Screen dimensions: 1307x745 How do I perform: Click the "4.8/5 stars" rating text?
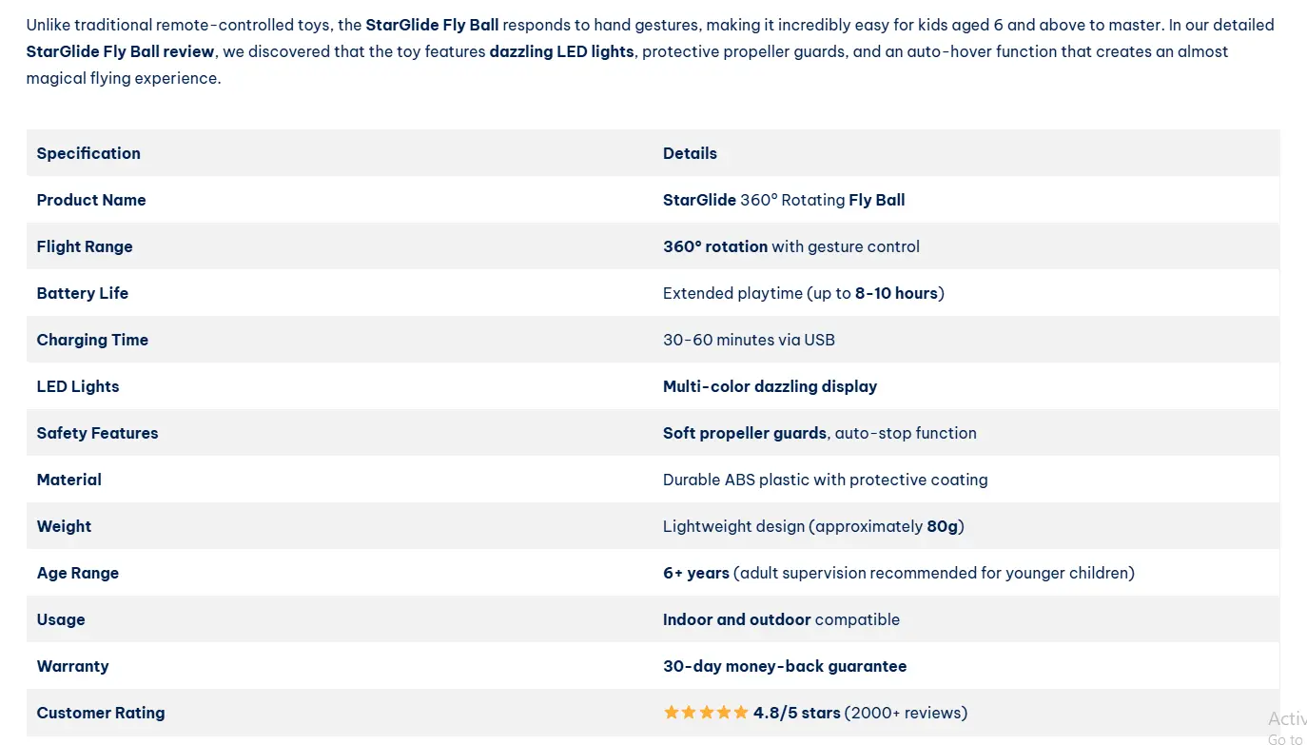coord(797,713)
